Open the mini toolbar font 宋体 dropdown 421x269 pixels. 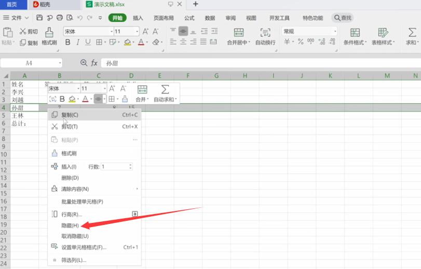click(78, 89)
